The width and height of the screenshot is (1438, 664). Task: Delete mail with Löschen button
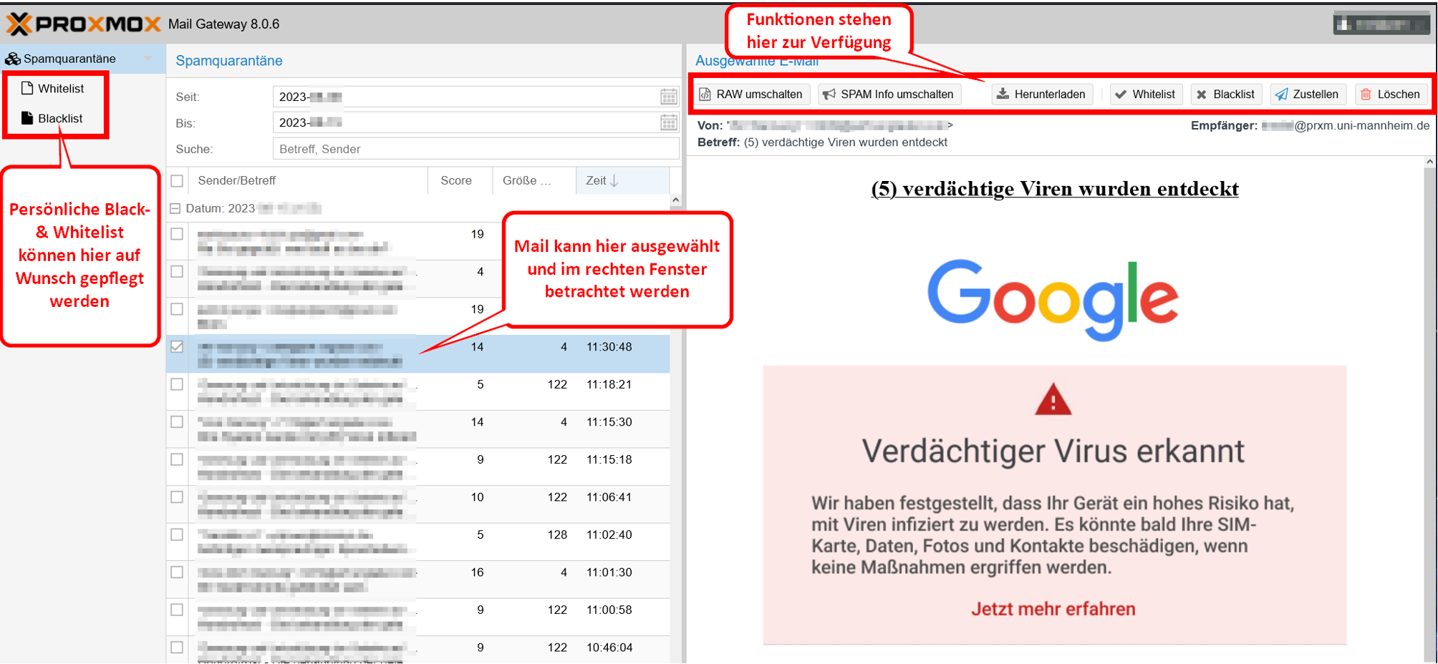pos(1391,94)
